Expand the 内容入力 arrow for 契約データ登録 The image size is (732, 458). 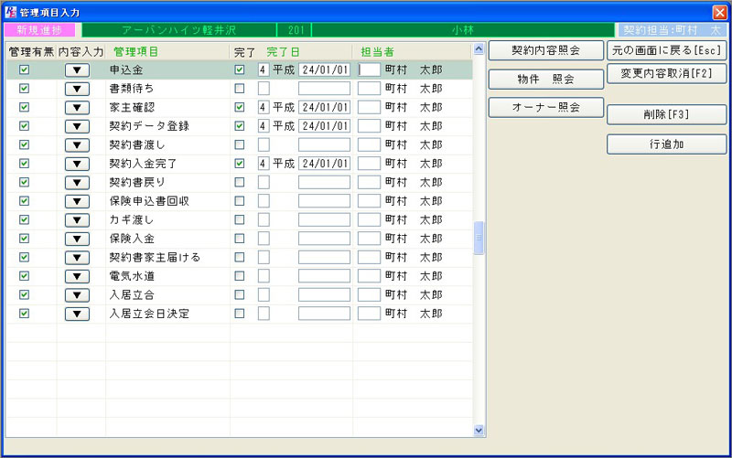point(77,126)
